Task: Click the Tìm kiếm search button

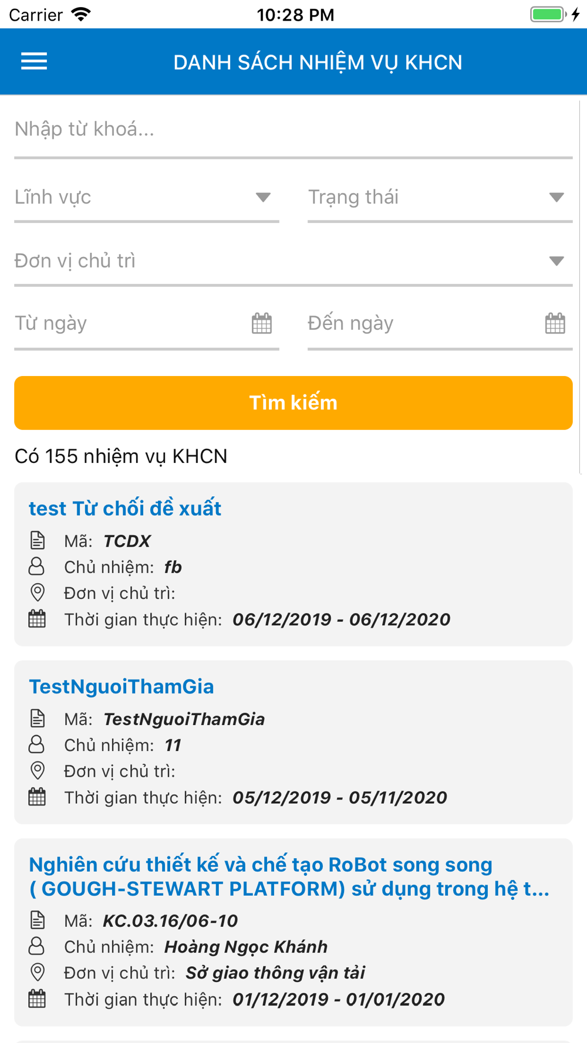Action: tap(293, 403)
